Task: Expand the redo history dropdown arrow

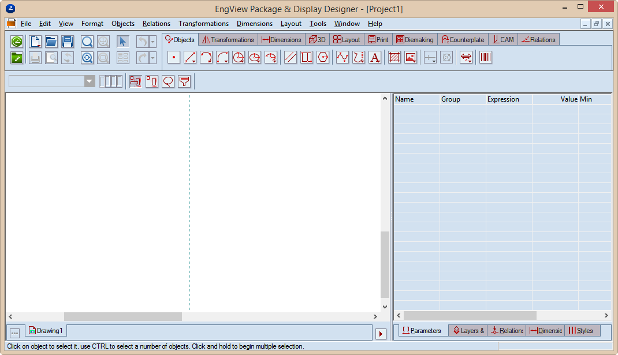Action: click(x=153, y=58)
